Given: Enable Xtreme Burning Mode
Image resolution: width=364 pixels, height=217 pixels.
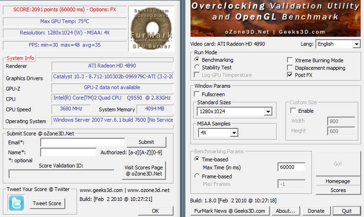Looking at the screenshot, I should pos(290,60).
